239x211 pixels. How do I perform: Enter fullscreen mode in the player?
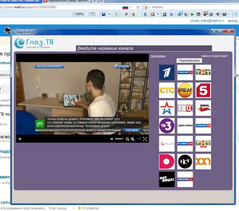click(x=145, y=139)
